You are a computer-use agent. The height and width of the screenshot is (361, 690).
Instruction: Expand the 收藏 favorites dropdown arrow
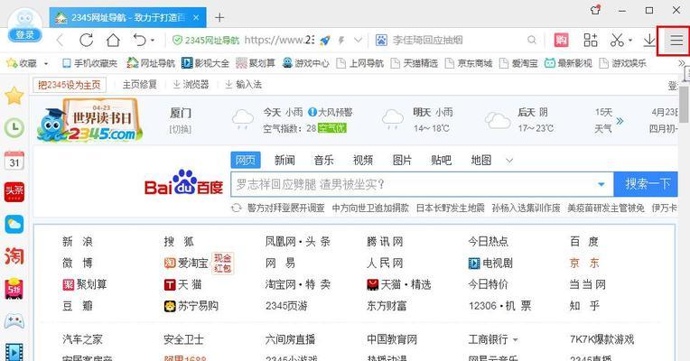pyautogui.click(x=46, y=64)
